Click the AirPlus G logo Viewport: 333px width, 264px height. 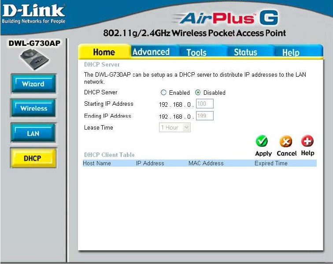click(225, 18)
